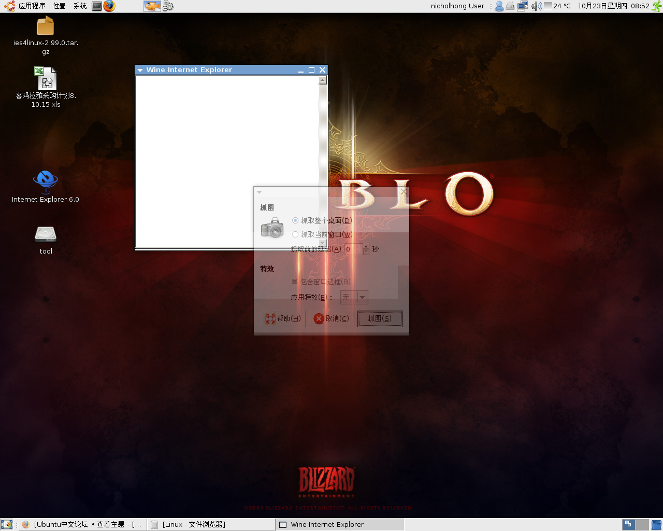Open the 24 °C weather applet
This screenshot has width=663, height=531.
click(x=557, y=6)
